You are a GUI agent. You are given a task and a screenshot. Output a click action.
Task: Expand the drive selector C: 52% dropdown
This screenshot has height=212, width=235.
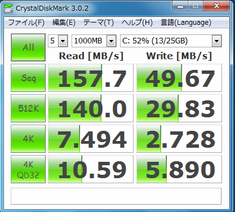tap(216, 41)
